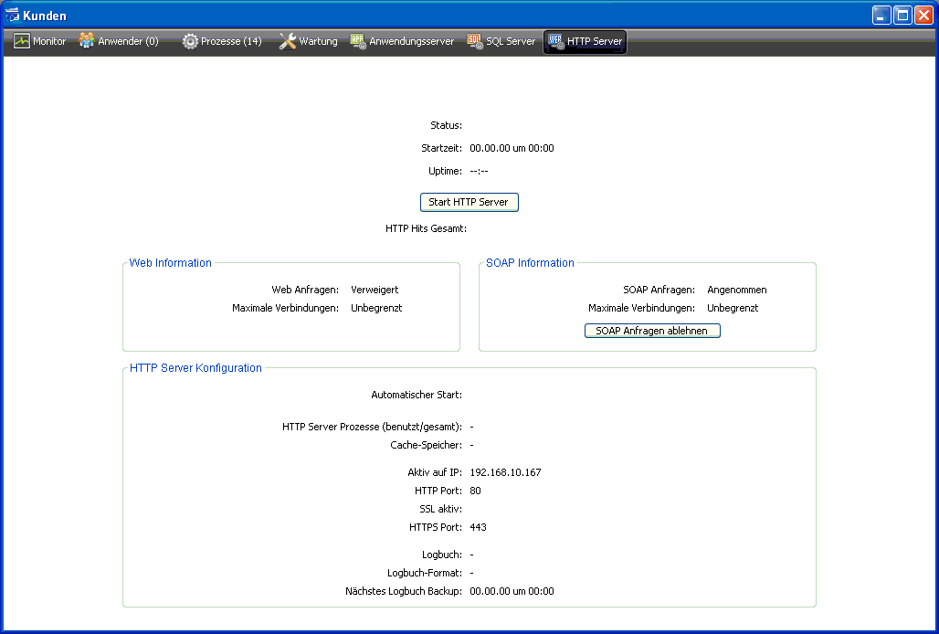Click the Wartung tools icon
Screen dimensions: 939x634
(287, 41)
